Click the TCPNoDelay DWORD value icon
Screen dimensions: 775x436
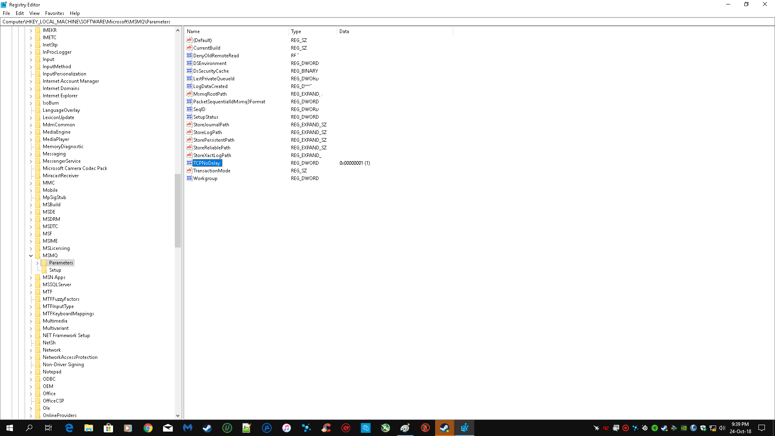(x=189, y=163)
